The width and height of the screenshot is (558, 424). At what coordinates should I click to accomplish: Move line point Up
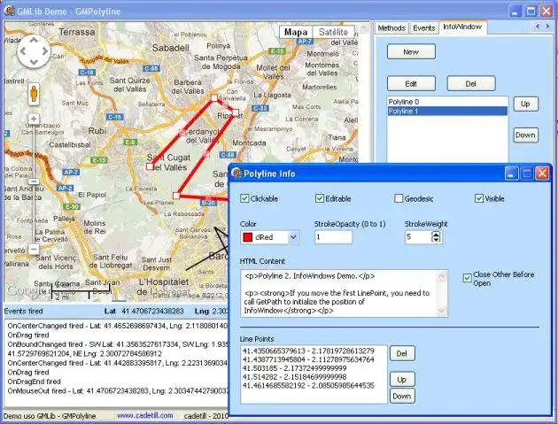[402, 380]
